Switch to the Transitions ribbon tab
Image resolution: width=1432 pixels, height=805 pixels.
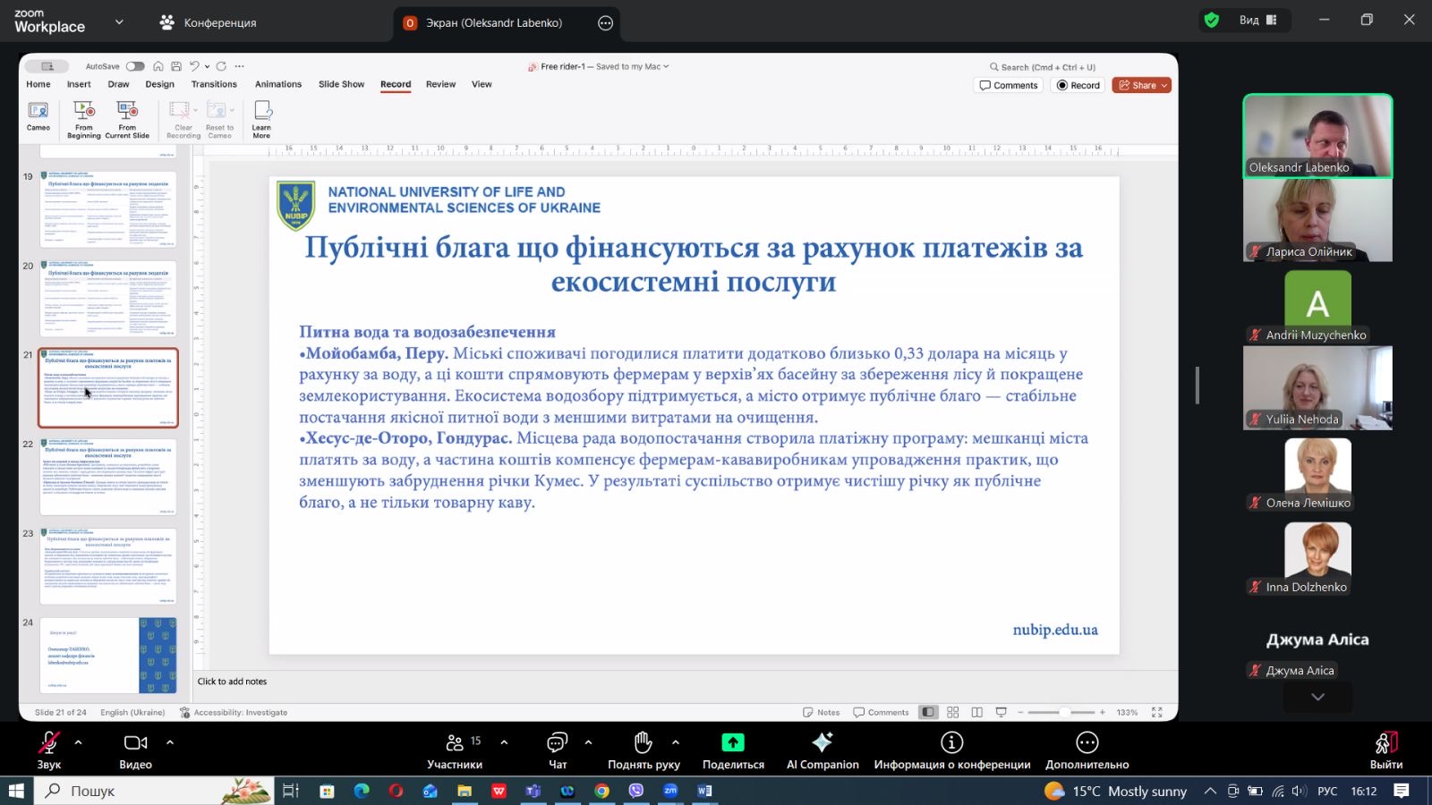(214, 84)
